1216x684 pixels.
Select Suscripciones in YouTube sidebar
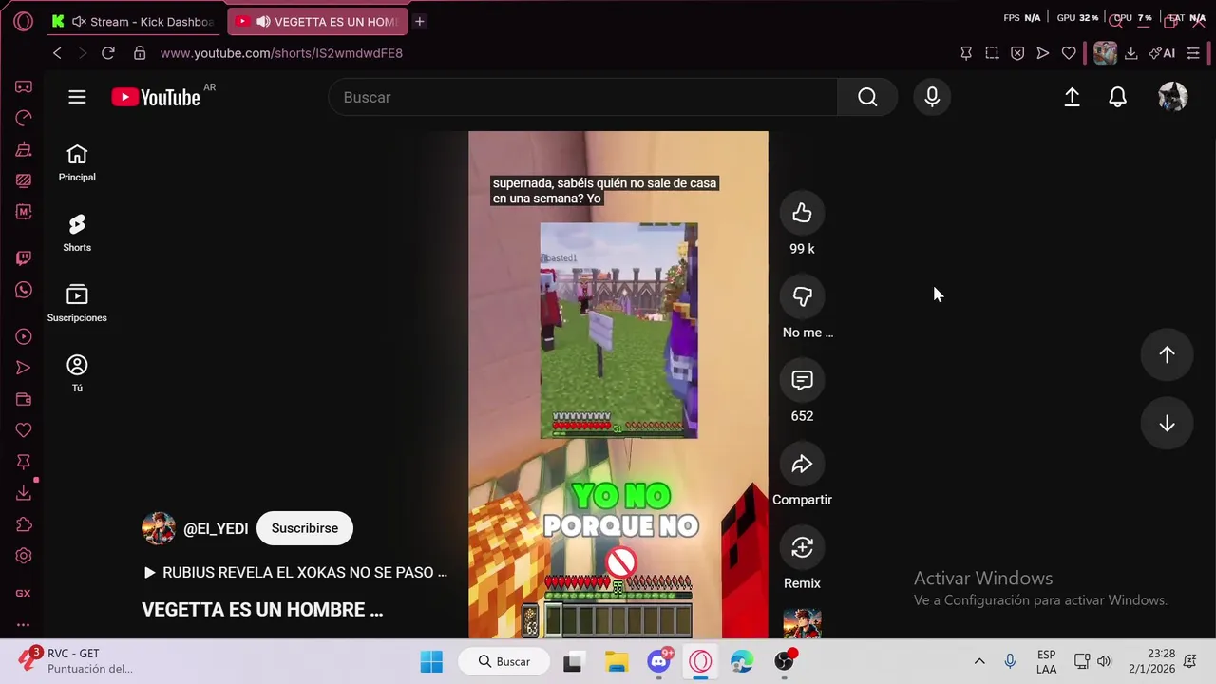(77, 303)
